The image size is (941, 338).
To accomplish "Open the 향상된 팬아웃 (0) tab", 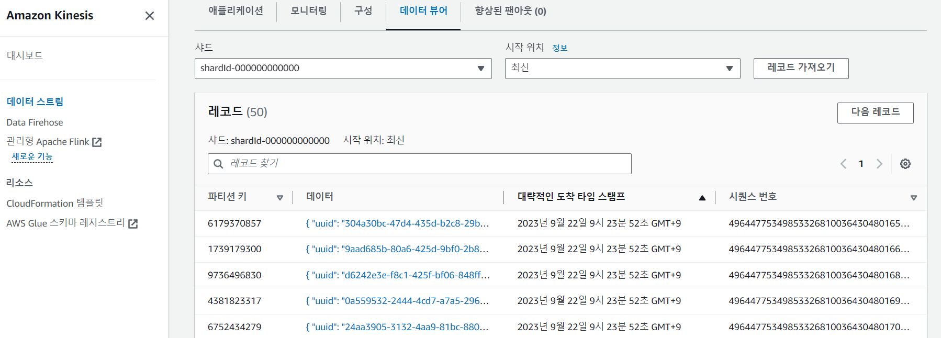I will [x=510, y=11].
